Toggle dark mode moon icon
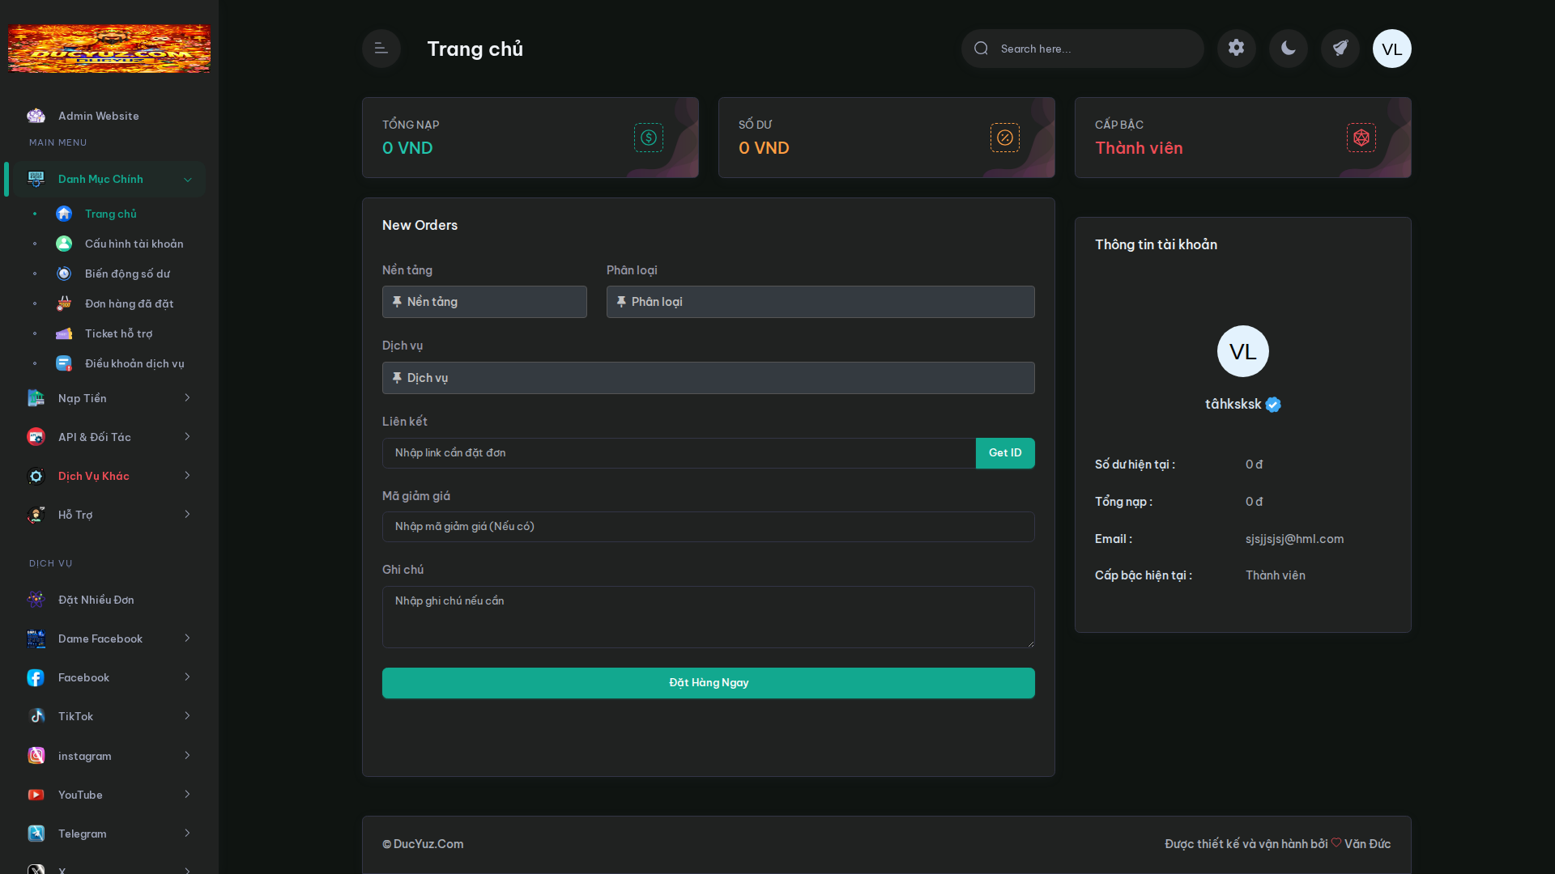 [1288, 49]
